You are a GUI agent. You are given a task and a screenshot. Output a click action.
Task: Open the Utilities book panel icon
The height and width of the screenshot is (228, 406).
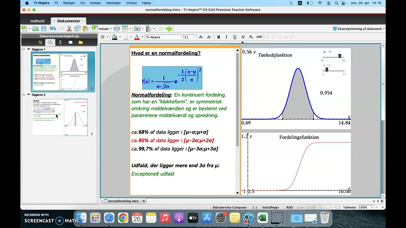click(70, 42)
